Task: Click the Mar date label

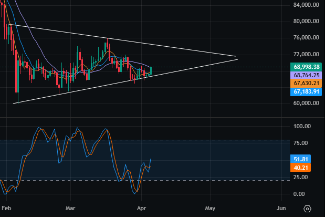Action: click(70, 208)
